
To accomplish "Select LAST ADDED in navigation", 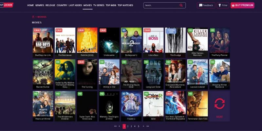I will coord(75,5).
